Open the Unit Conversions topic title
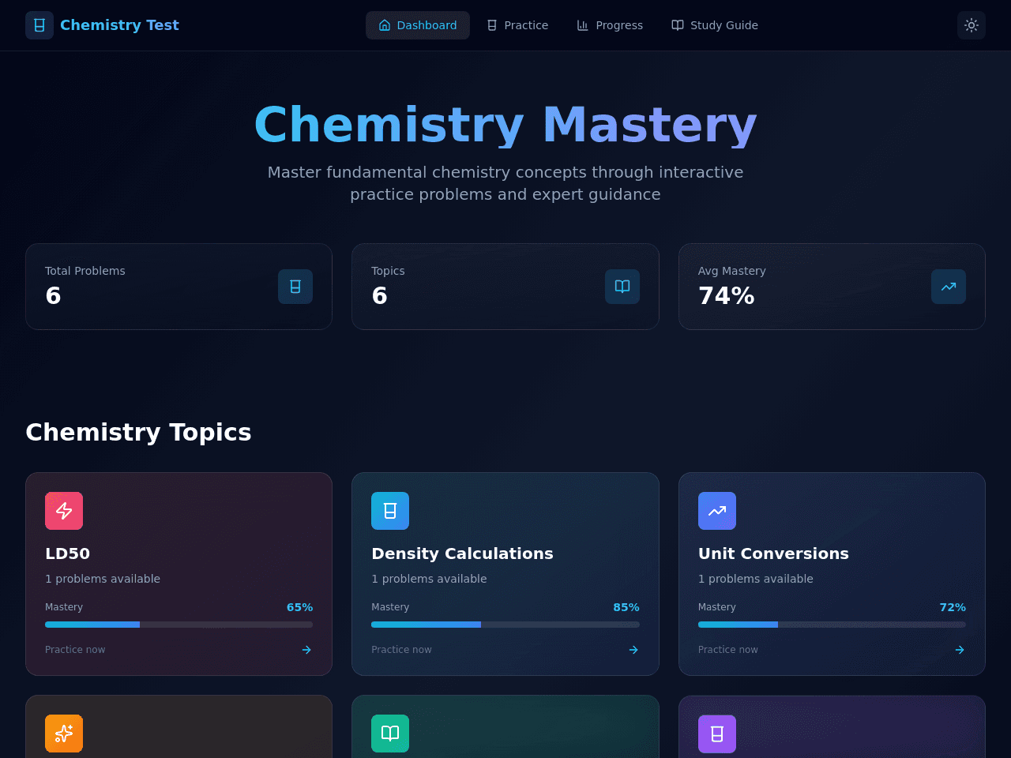The width and height of the screenshot is (1011, 758). [x=773, y=553]
